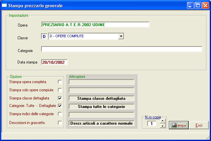Screen dimensions: 211x141
Task: Click the Data stampa field 20/10/2002
Action: pyautogui.click(x=54, y=62)
